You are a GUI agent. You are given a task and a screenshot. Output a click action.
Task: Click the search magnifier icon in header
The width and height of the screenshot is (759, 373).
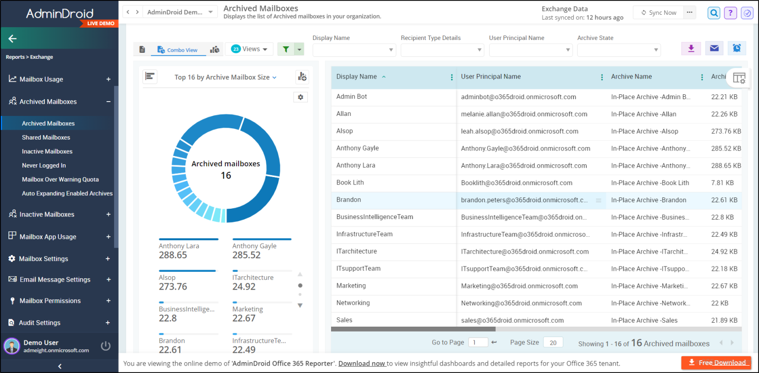point(714,13)
